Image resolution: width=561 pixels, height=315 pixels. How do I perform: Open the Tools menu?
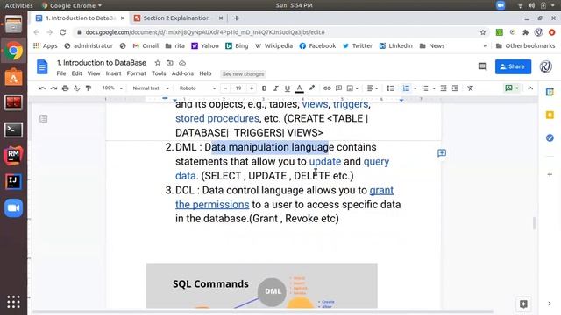point(159,73)
